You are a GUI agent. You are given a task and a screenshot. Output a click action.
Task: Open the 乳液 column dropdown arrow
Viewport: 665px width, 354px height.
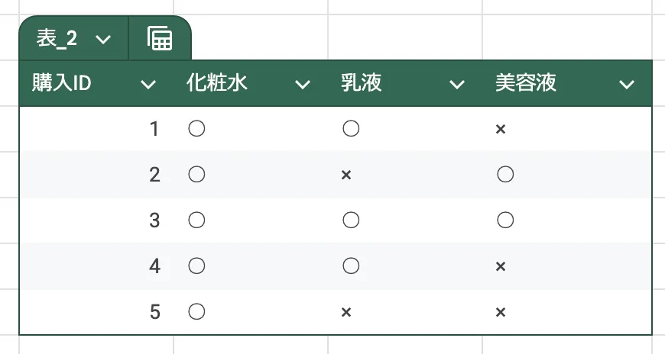tap(457, 84)
